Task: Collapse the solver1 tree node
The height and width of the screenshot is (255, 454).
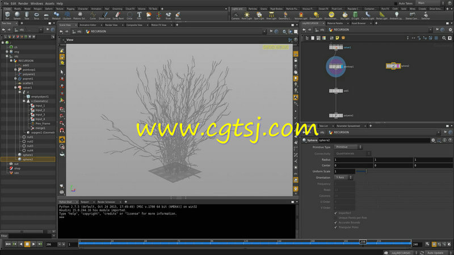Action: pos(16,88)
